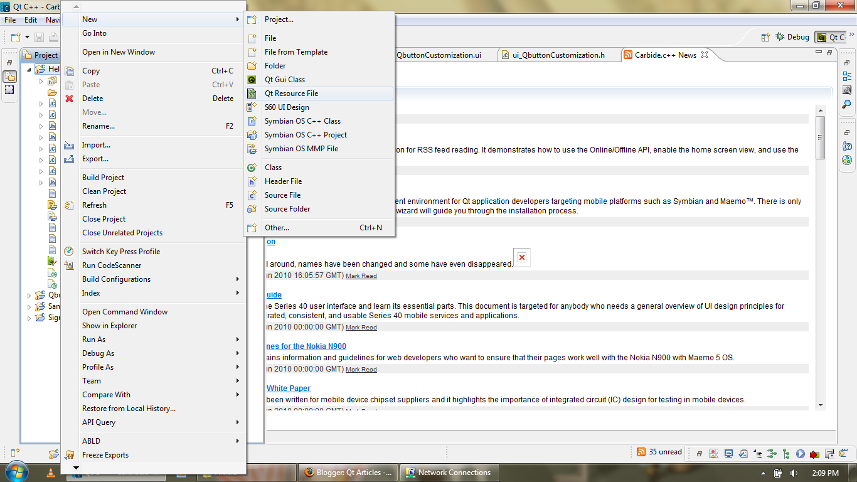Open the RSS feed icon beside 35 unread
857x482 pixels.
[641, 453]
